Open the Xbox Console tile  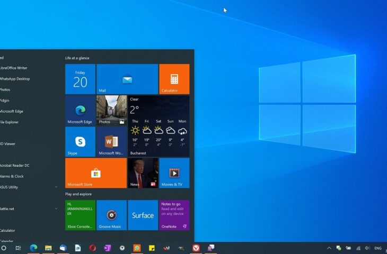80,215
